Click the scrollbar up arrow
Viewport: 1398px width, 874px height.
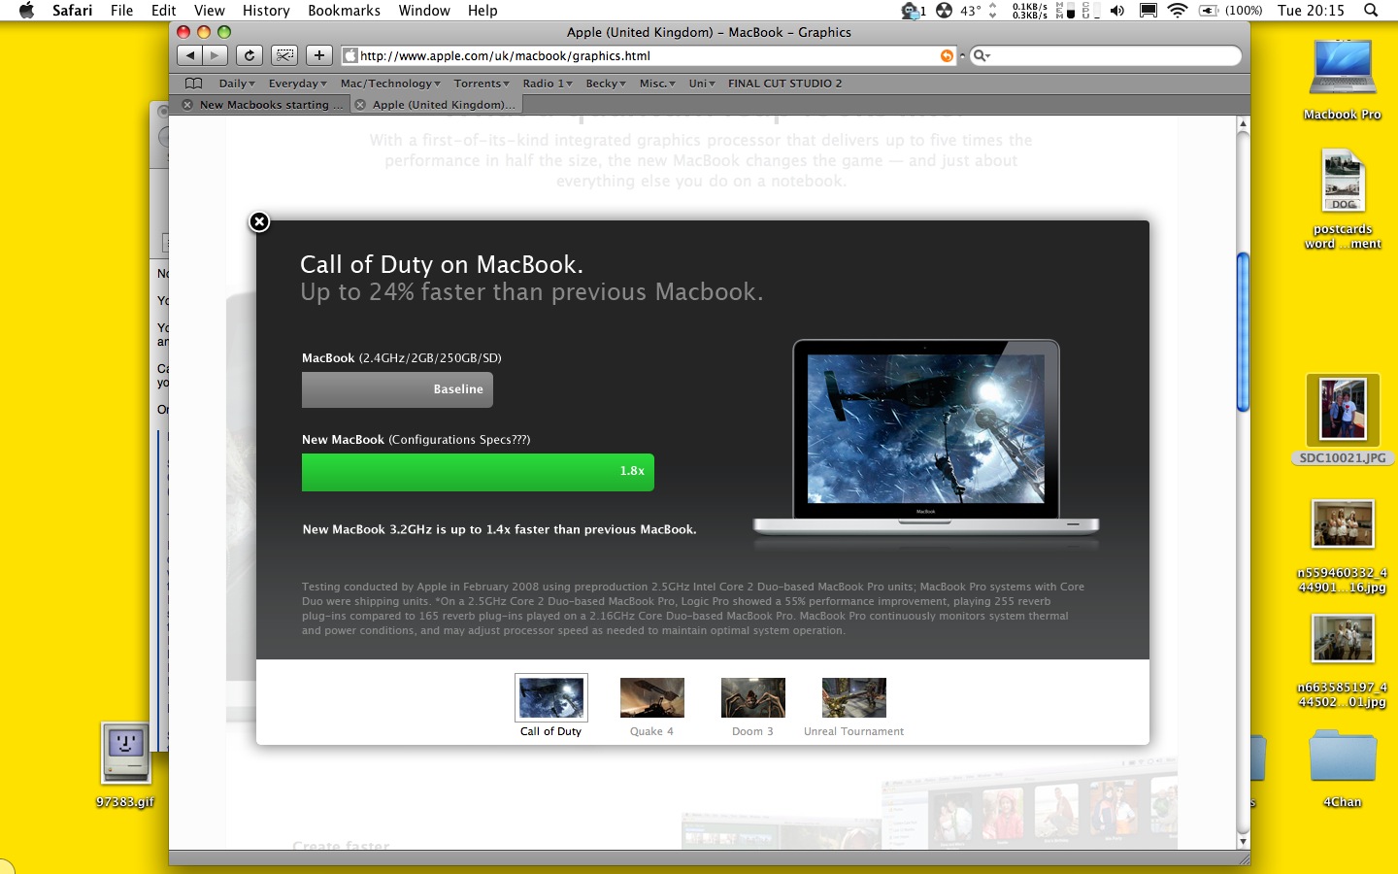pyautogui.click(x=1243, y=124)
